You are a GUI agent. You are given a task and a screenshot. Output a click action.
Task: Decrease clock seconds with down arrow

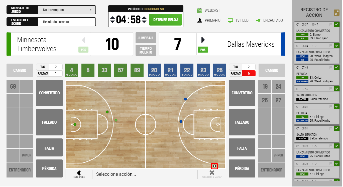click(144, 22)
